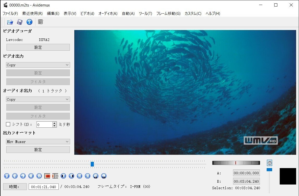Click the 時間 button near the time display
The height and width of the screenshot is (196, 299).
[15, 187]
